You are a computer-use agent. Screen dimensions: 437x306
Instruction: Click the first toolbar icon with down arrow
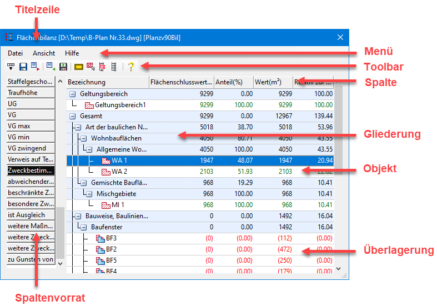coord(11,67)
